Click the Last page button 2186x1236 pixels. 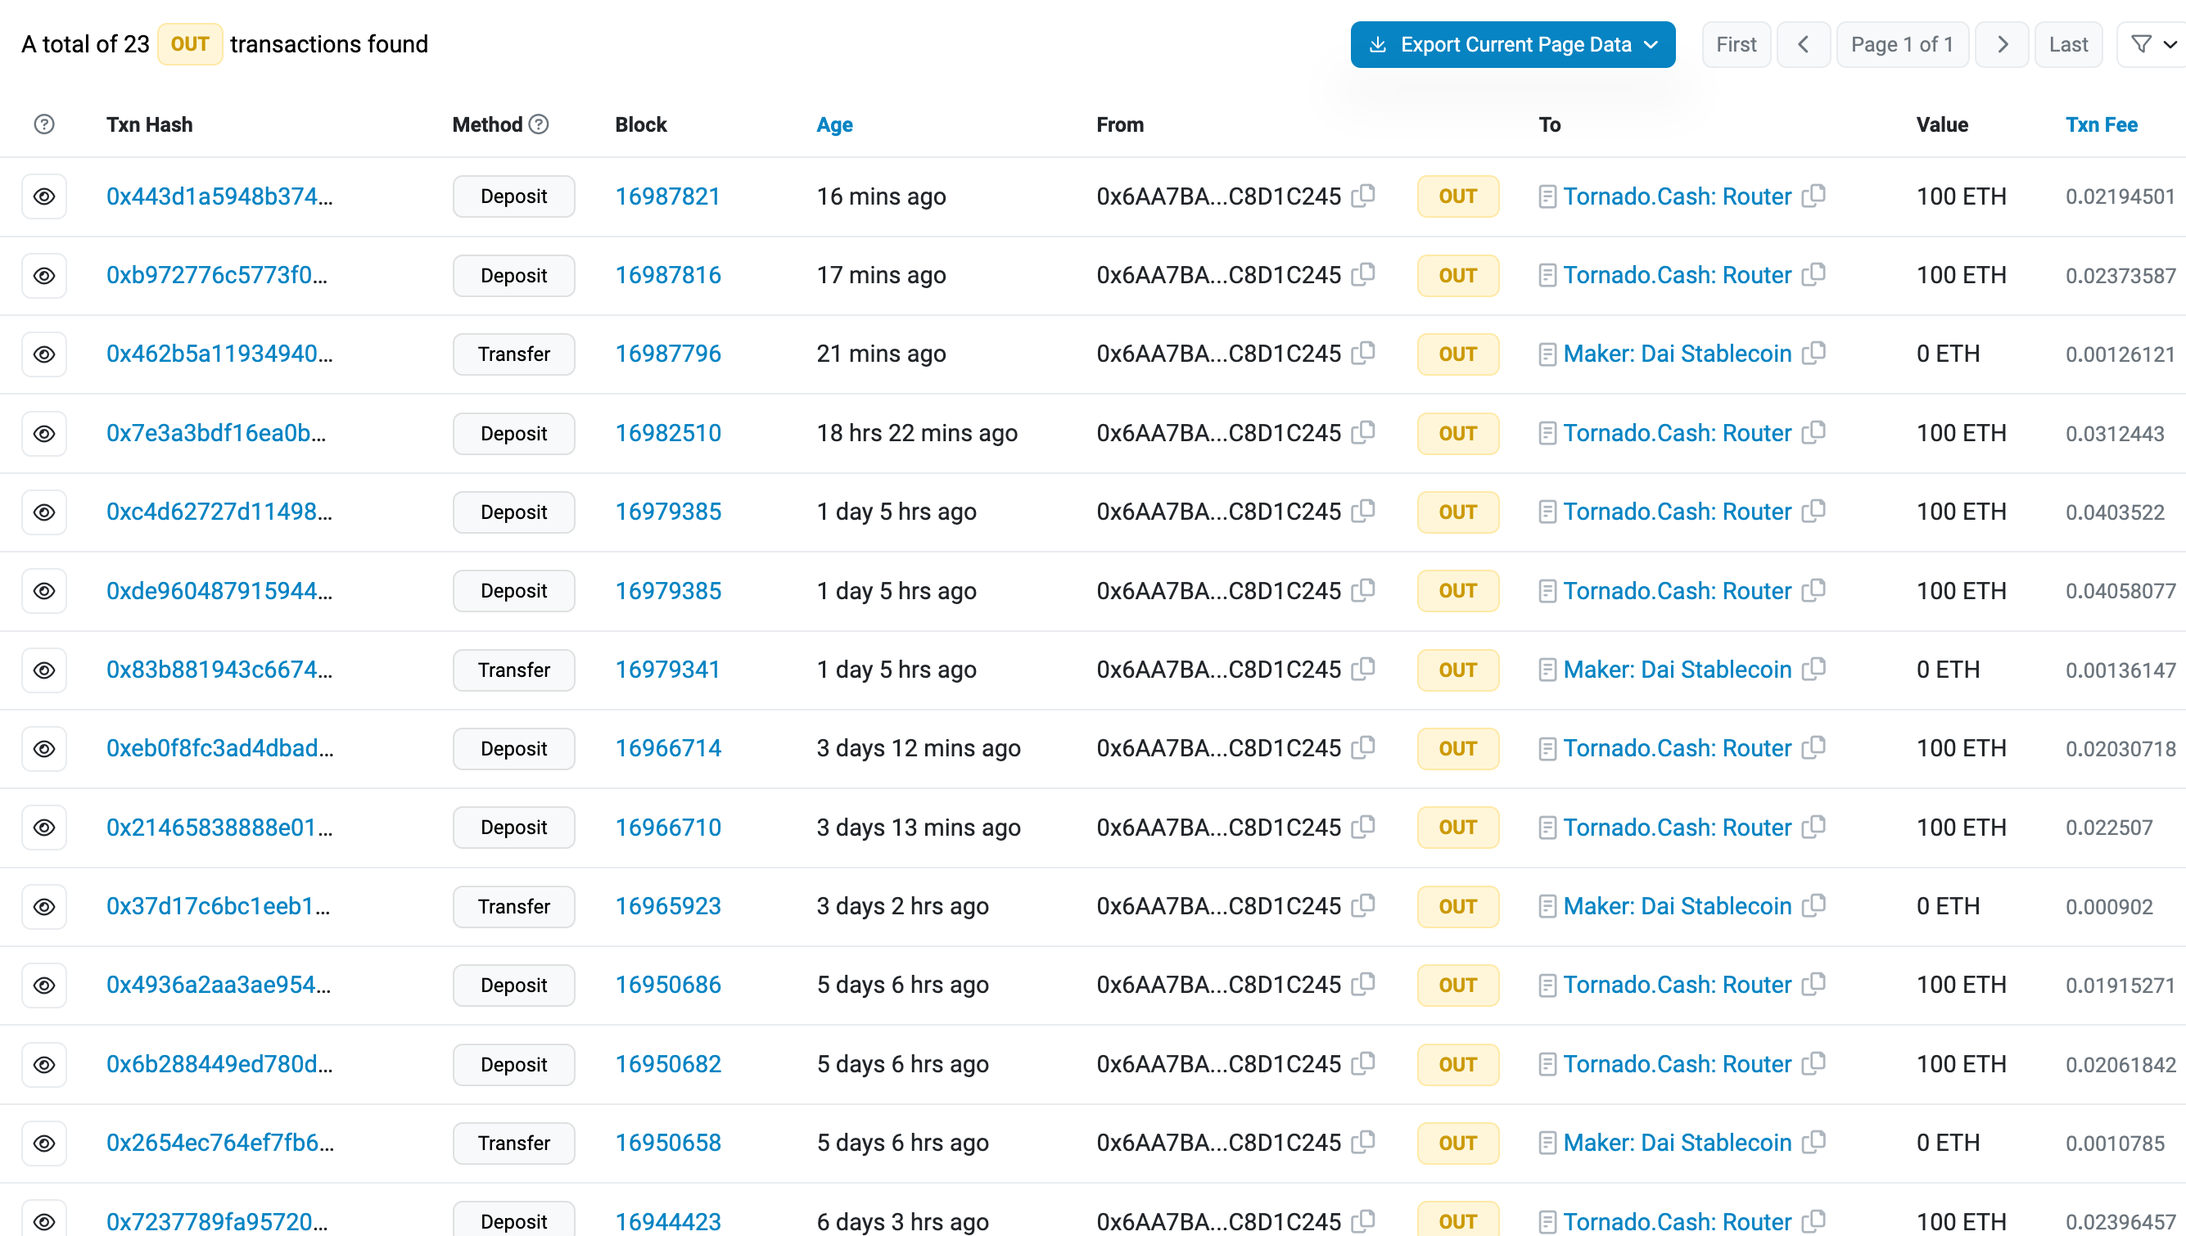2067,44
